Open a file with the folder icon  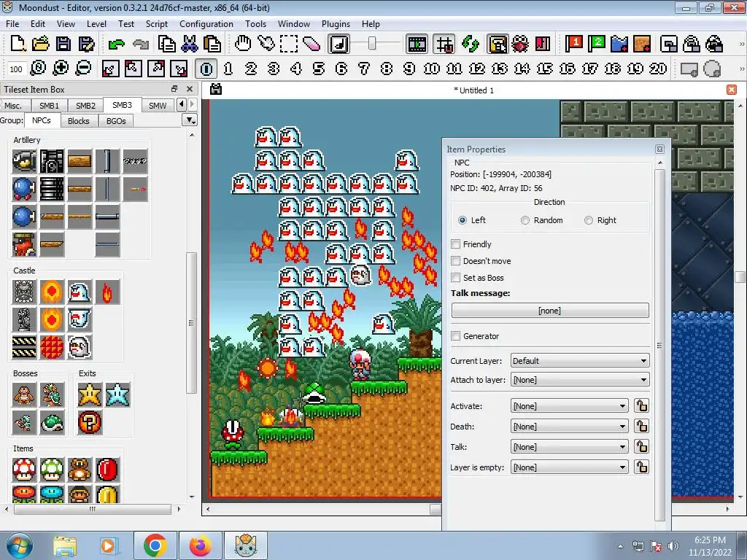pyautogui.click(x=41, y=44)
